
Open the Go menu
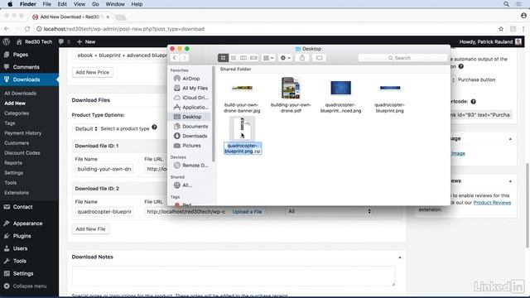95,4
